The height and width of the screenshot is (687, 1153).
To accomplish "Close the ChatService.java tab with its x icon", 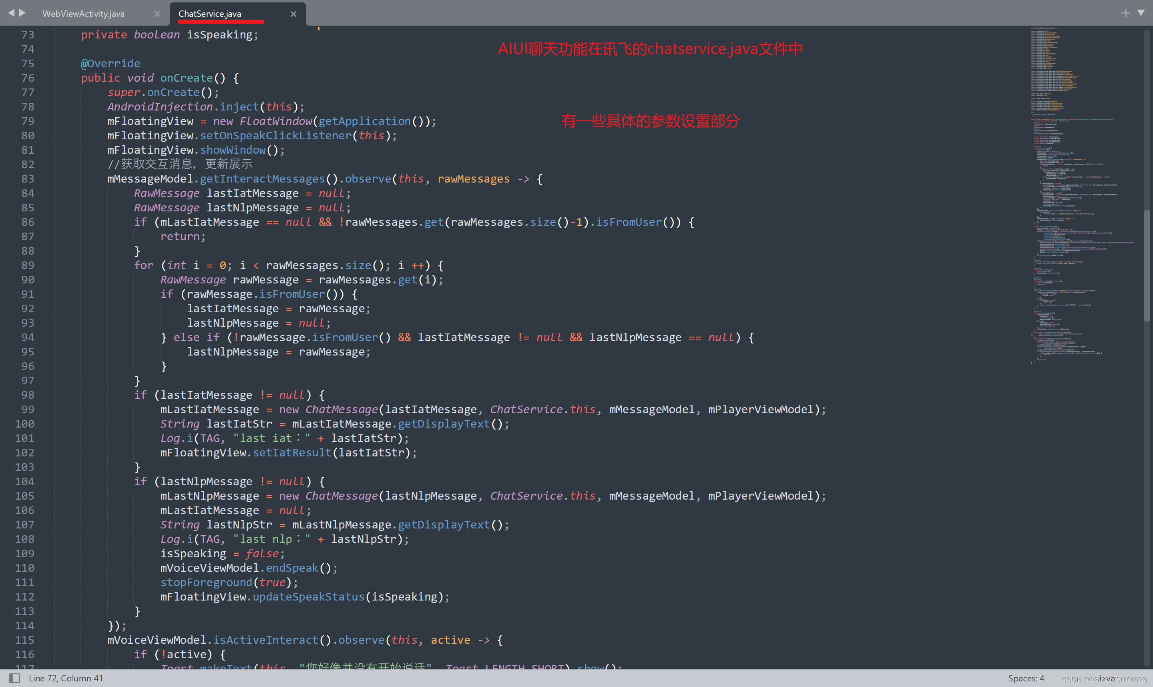I will (293, 14).
